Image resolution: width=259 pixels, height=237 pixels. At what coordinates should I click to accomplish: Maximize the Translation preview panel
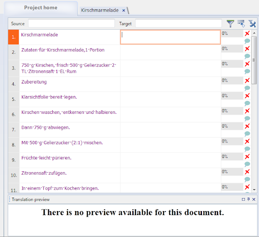click(243, 199)
